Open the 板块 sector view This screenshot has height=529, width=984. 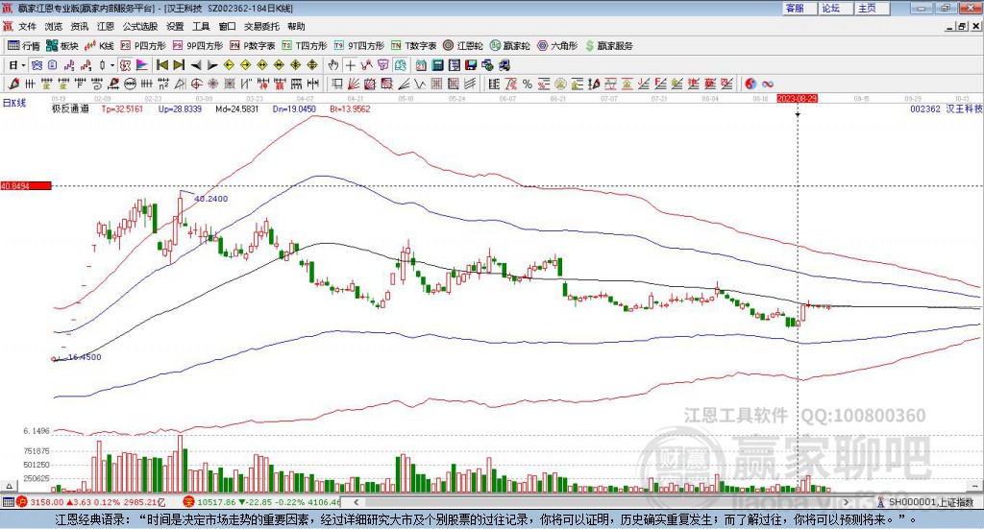click(61, 46)
